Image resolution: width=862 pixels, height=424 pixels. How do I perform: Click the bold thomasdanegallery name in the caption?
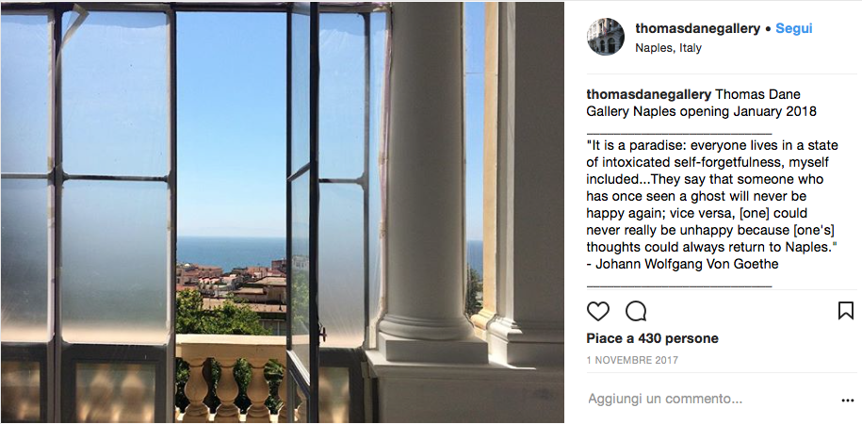click(x=649, y=94)
